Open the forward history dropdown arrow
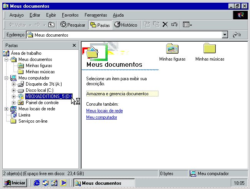 click(45, 25)
